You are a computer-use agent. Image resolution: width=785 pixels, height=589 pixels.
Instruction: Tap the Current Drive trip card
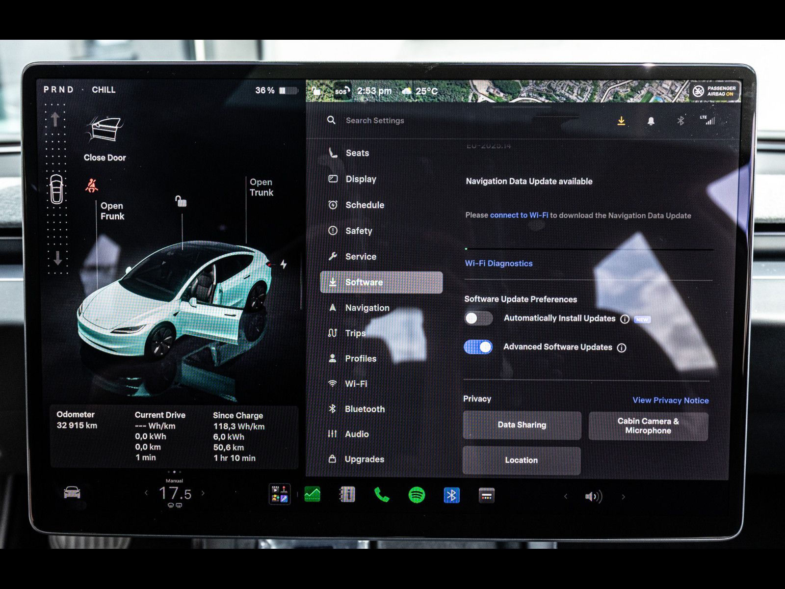pyautogui.click(x=160, y=436)
